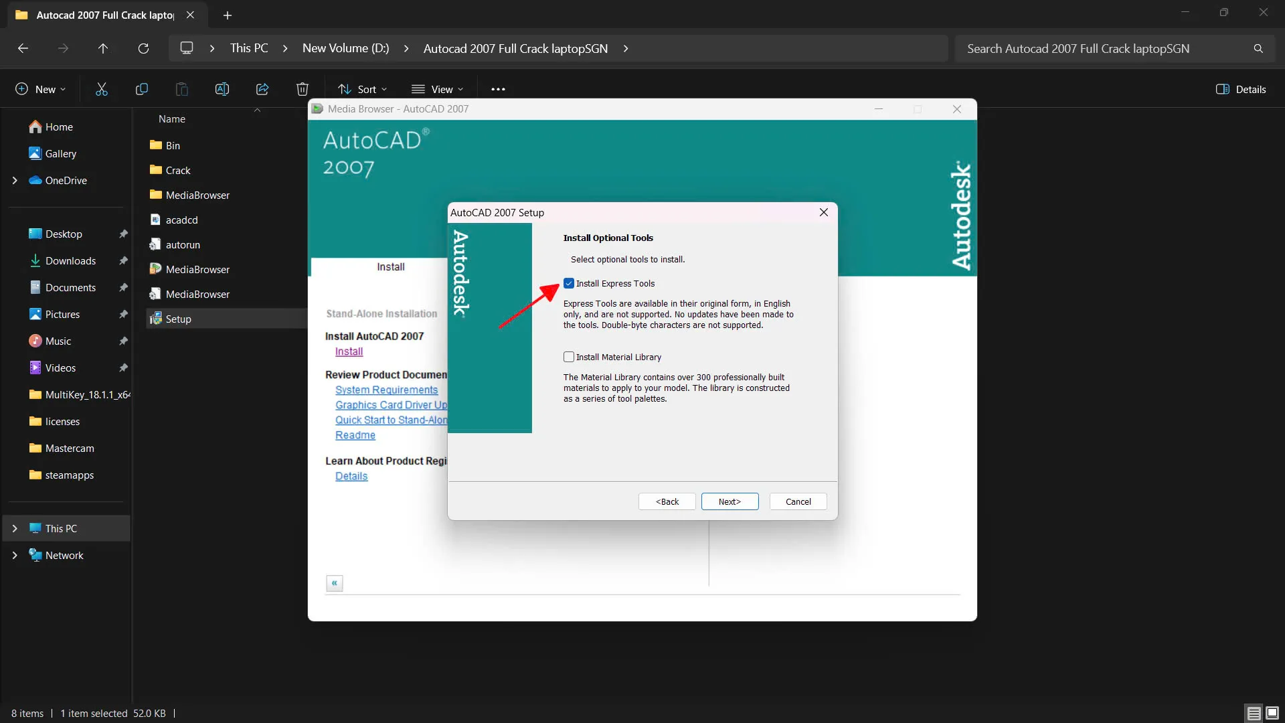Switch to thumbnail view in the status bar
Screen dimensions: 1285x723
tap(1272, 713)
